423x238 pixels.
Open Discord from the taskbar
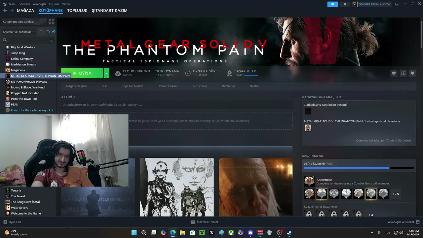[x=250, y=233]
